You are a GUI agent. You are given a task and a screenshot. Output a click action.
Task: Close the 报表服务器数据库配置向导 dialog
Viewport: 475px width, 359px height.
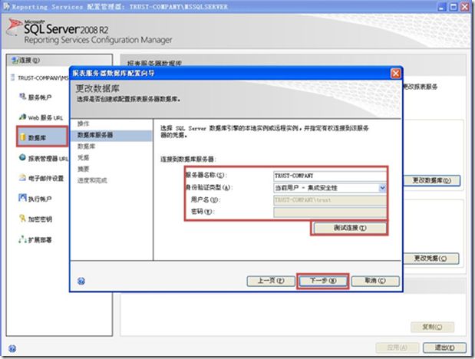coord(396,74)
